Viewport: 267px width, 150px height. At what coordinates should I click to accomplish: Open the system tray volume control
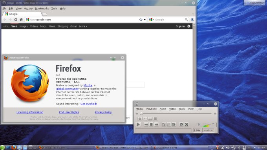pyautogui.click(x=228, y=148)
